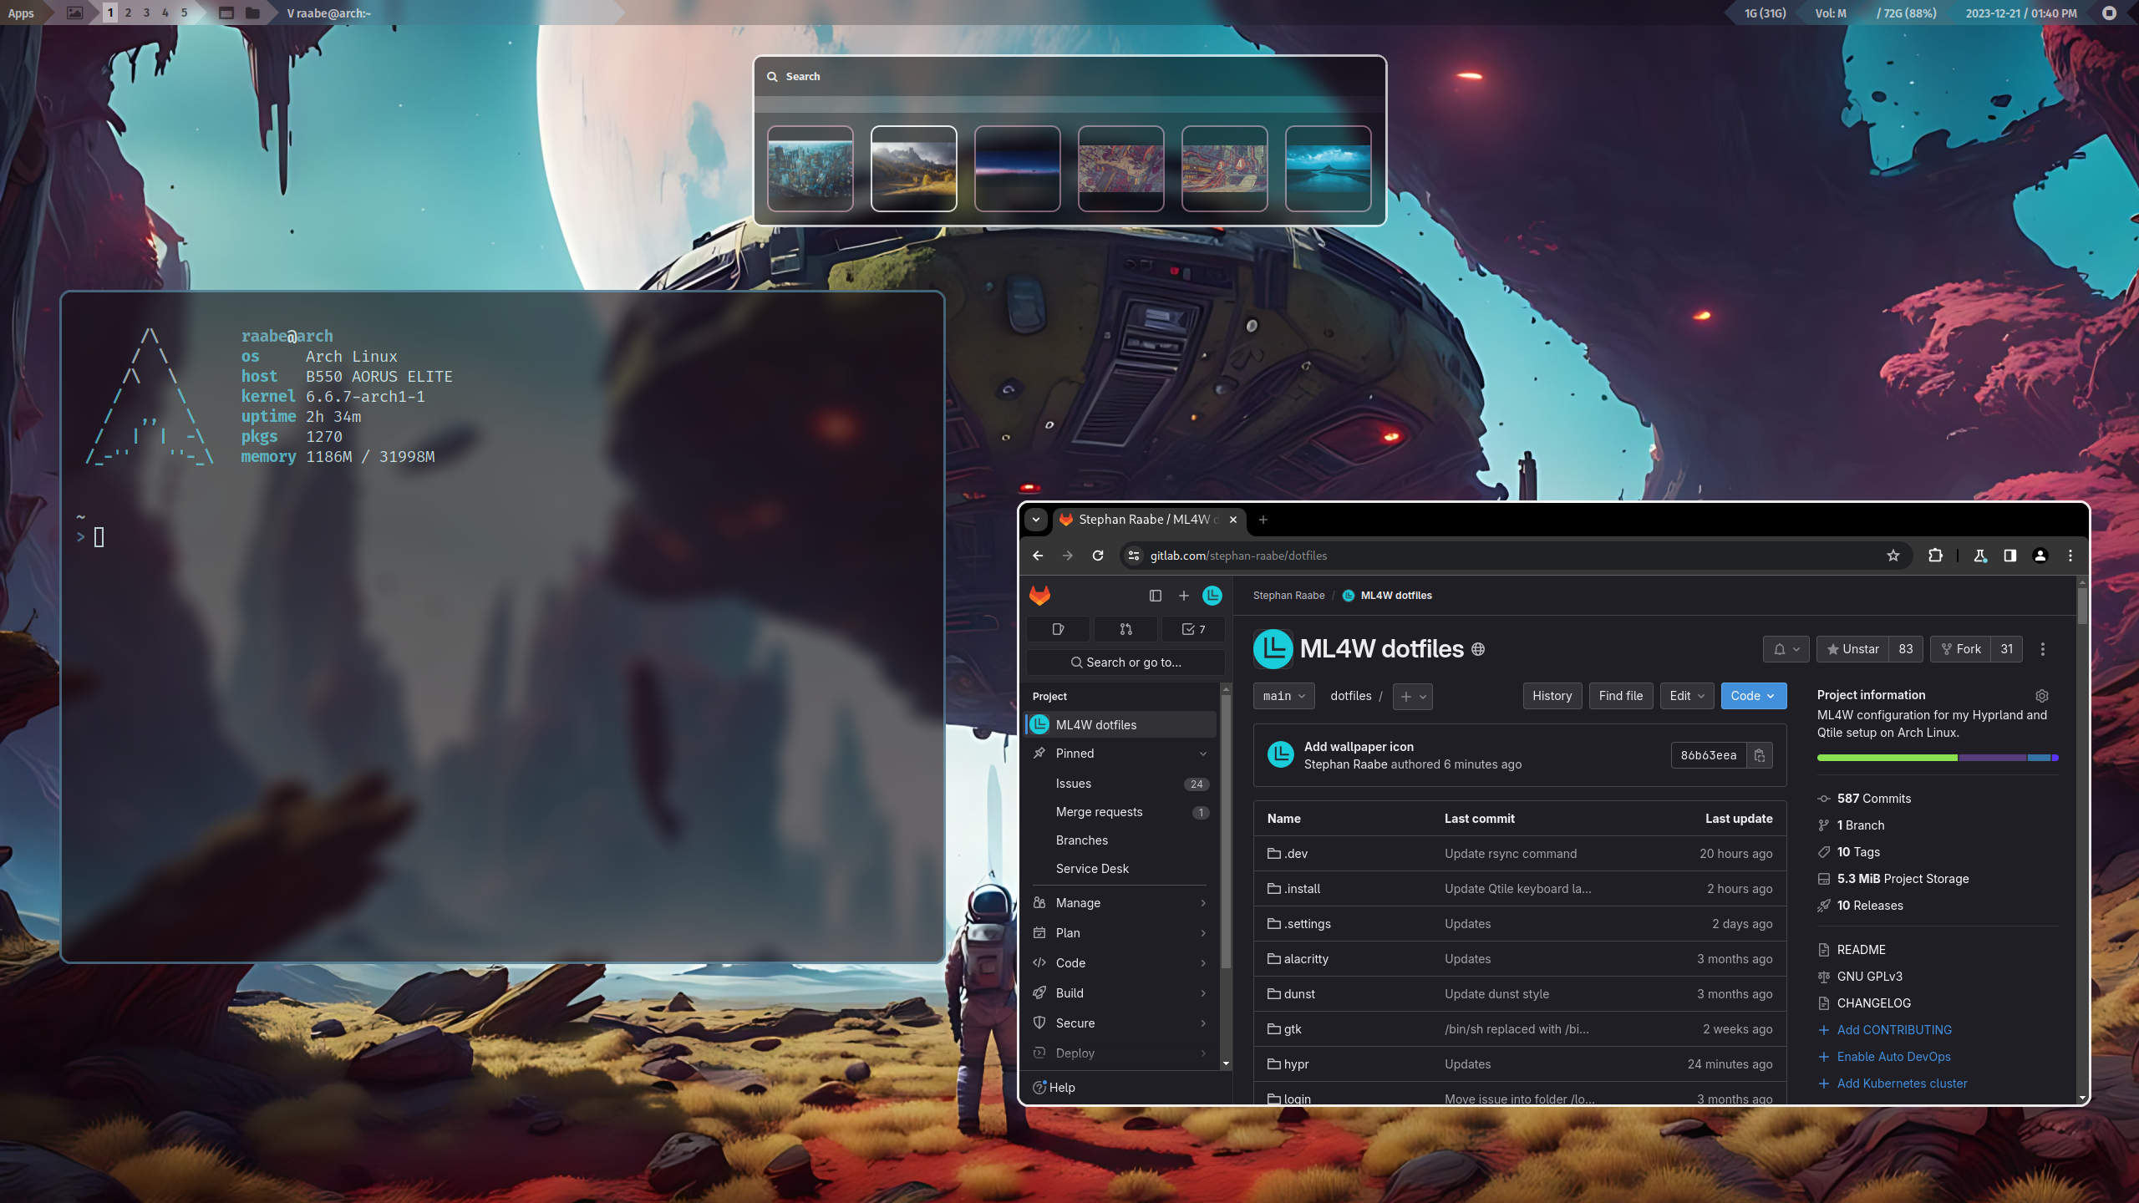2139x1203 pixels.
Task: Click the GitLab fox logo in sidebar
Action: [x=1039, y=596]
